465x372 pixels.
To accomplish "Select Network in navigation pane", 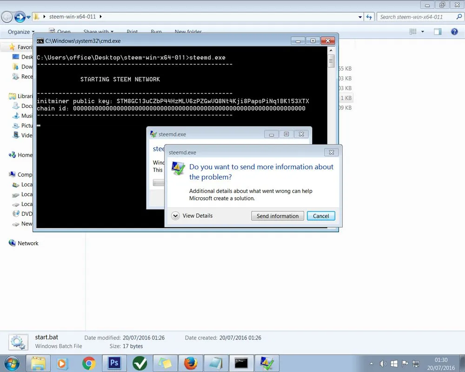I will point(24,243).
